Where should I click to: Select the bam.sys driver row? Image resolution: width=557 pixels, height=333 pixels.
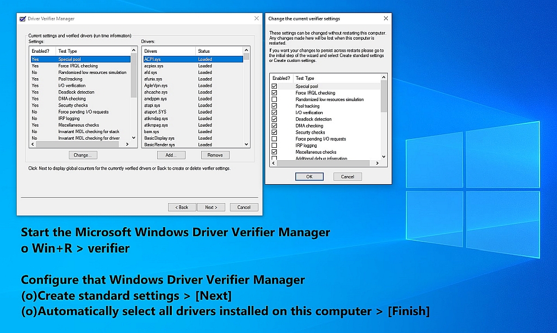click(x=193, y=131)
